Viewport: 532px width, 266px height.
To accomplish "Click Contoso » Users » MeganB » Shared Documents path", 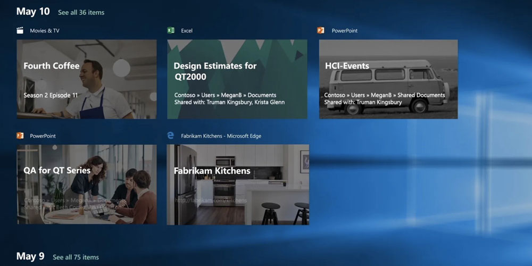I will (385, 95).
